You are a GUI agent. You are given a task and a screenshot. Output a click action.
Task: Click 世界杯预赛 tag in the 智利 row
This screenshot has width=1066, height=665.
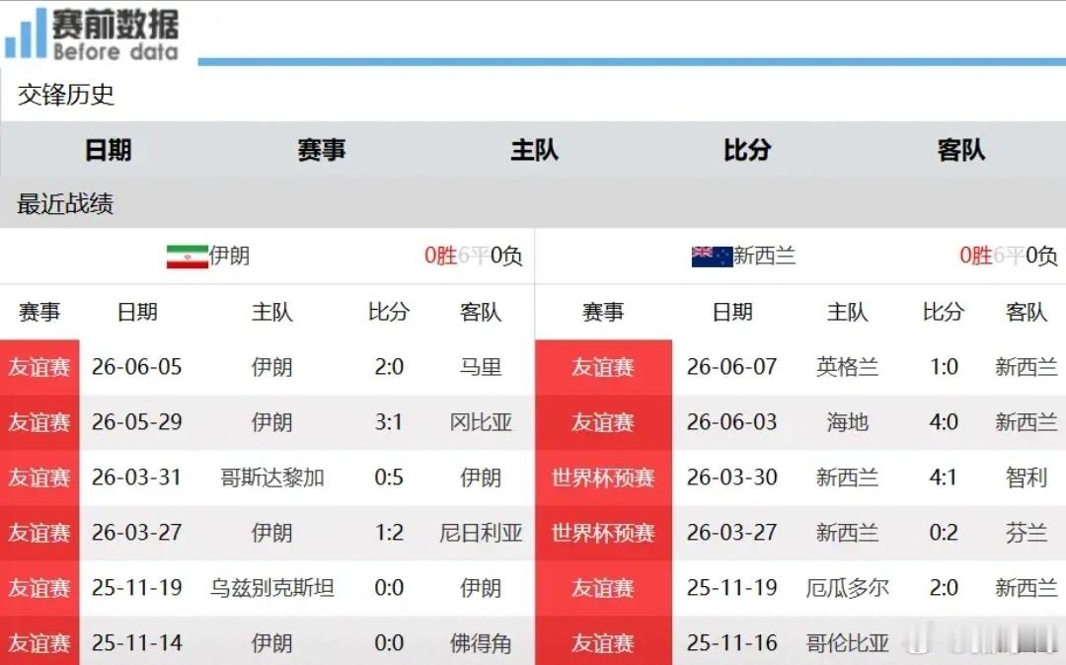coord(603,477)
